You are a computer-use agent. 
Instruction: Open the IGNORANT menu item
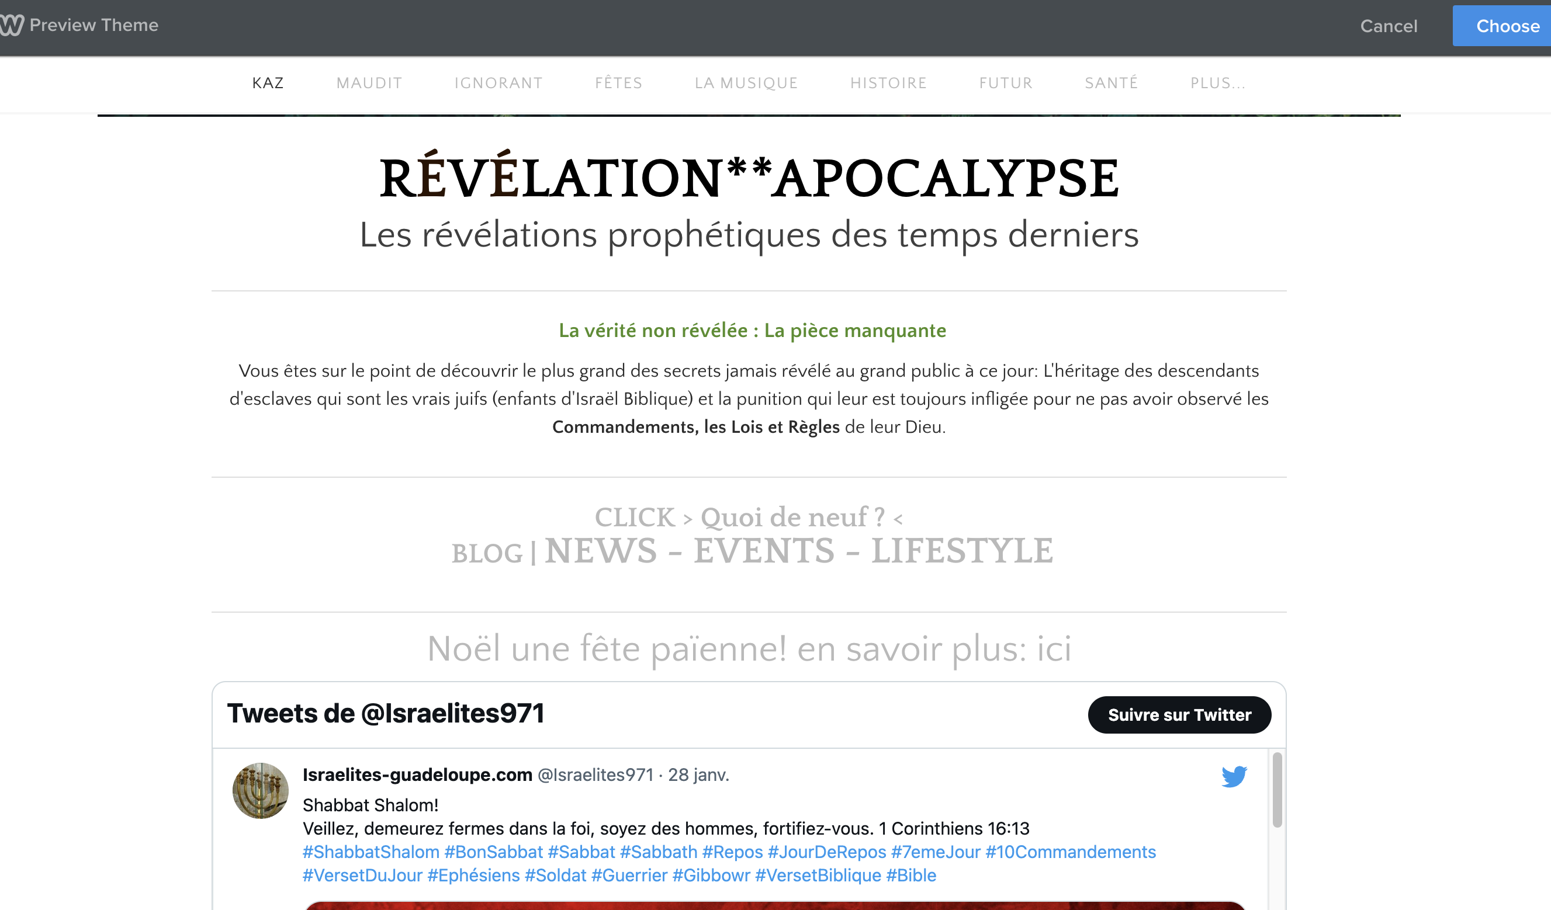498,83
